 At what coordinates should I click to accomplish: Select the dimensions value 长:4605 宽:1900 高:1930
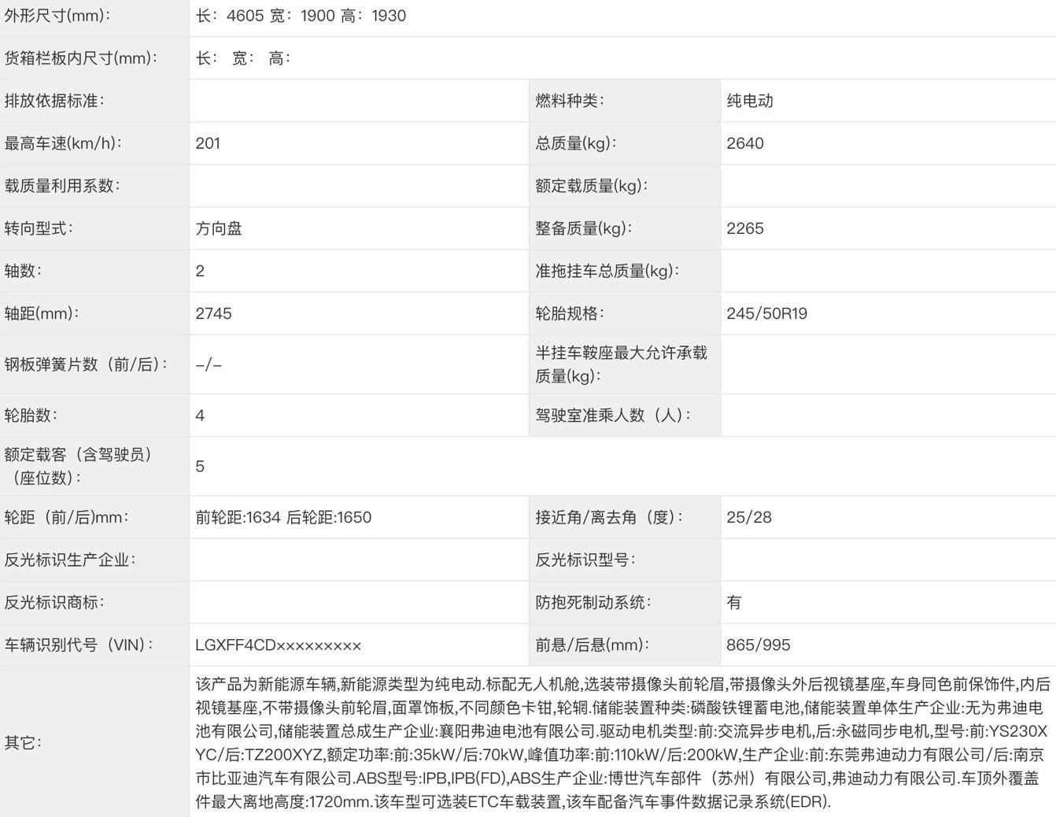[x=301, y=16]
